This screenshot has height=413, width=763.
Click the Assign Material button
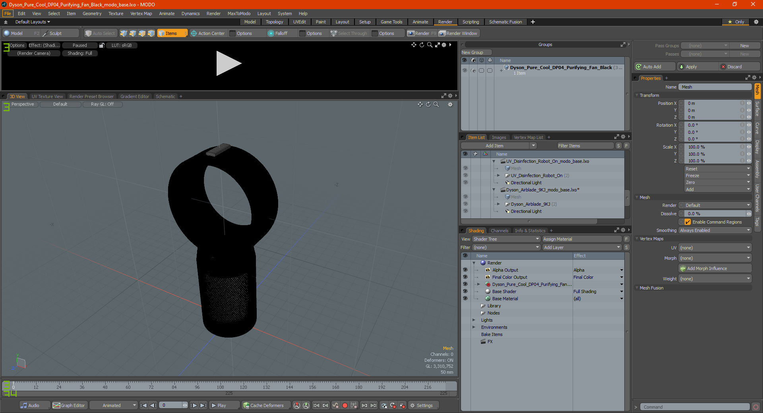point(582,239)
